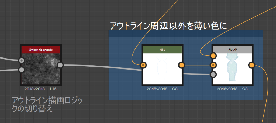This screenshot has height=123, width=276.
Task: Click the Switch Grayscale node's gray output connector
Action: [60, 65]
